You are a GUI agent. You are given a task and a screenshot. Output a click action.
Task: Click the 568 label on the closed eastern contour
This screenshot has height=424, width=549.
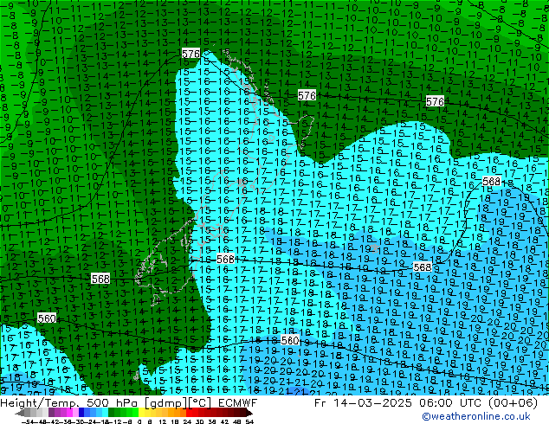[491, 181]
